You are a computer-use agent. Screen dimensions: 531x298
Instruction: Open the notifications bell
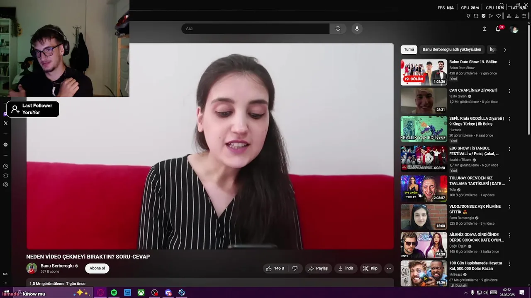tap(498, 29)
